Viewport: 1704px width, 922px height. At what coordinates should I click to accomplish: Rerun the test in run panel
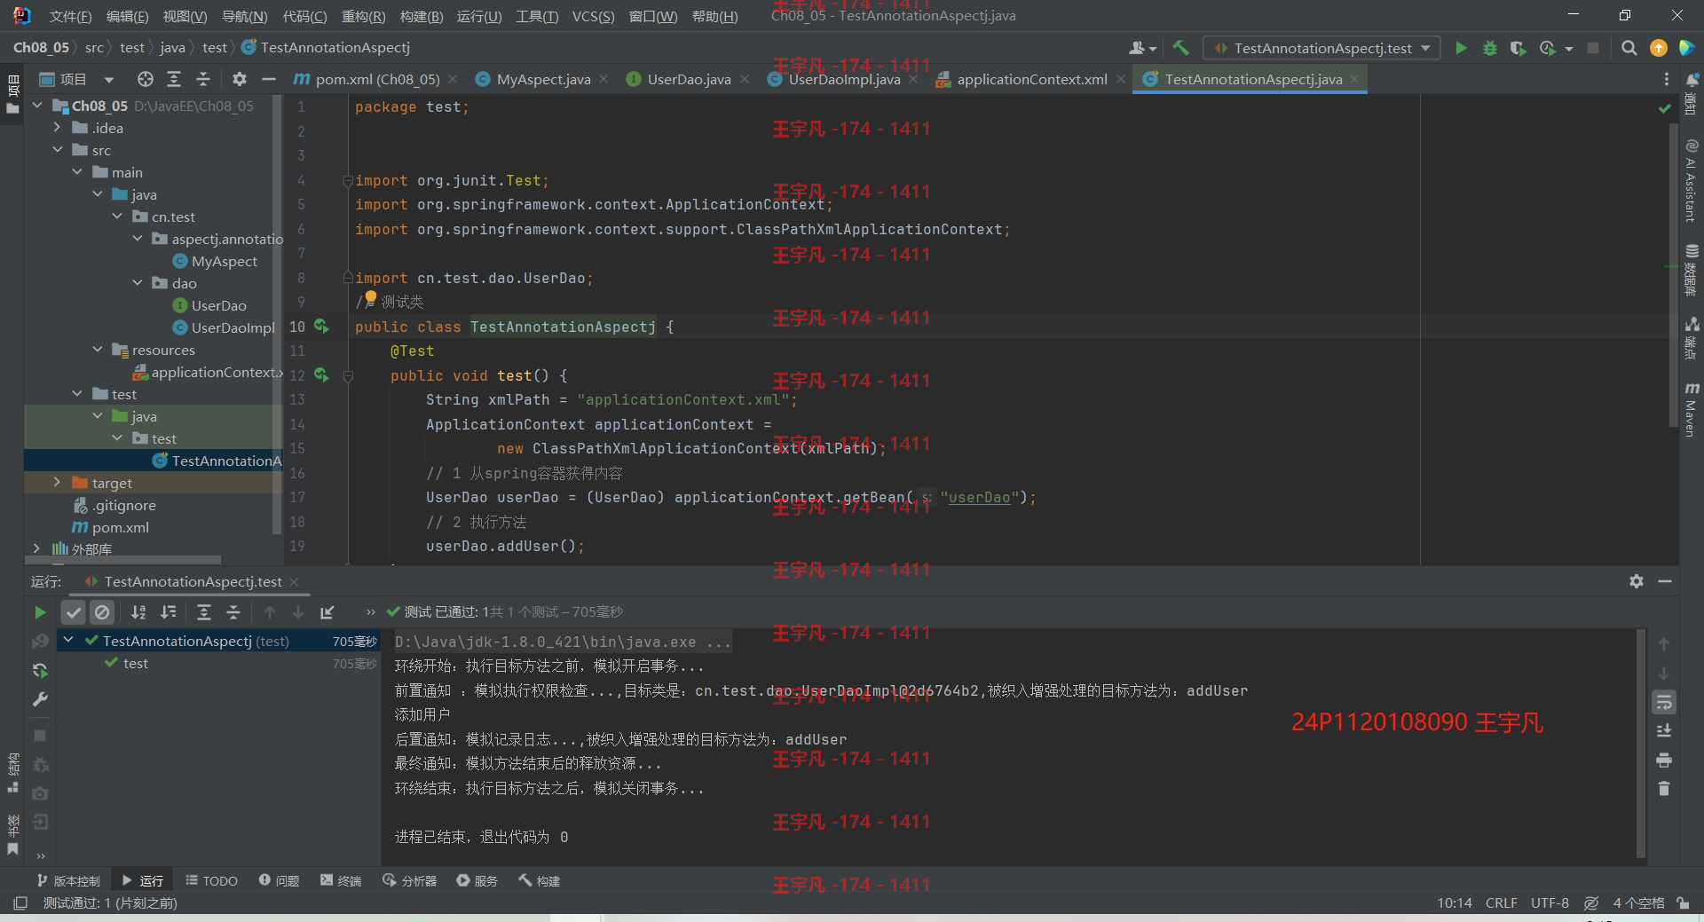[x=40, y=612]
